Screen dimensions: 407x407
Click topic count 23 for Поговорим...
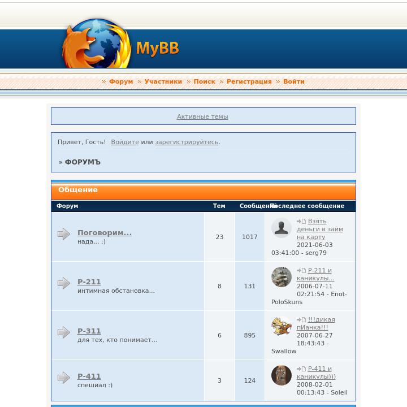click(219, 237)
